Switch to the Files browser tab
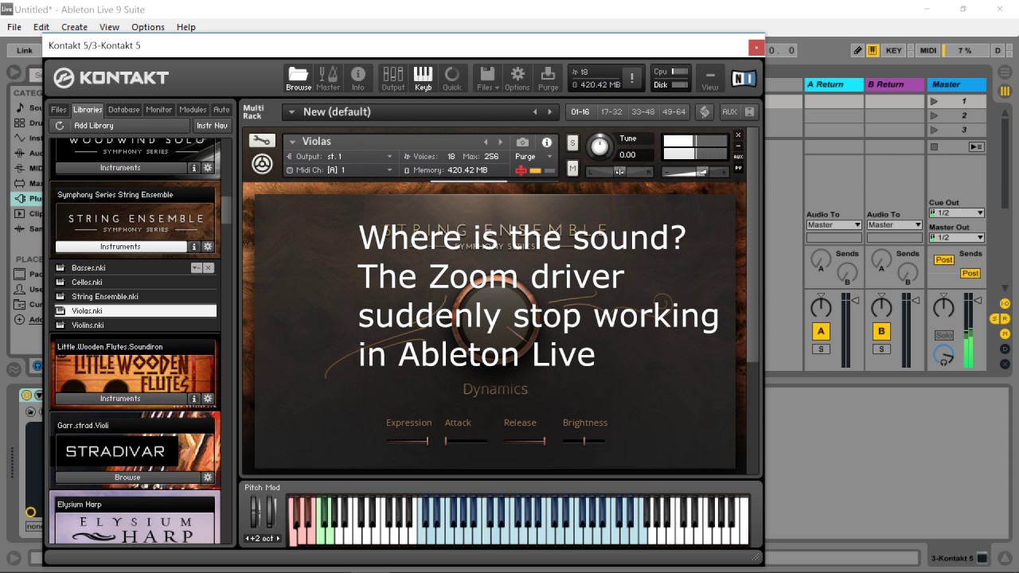The height and width of the screenshot is (573, 1019). tap(59, 110)
